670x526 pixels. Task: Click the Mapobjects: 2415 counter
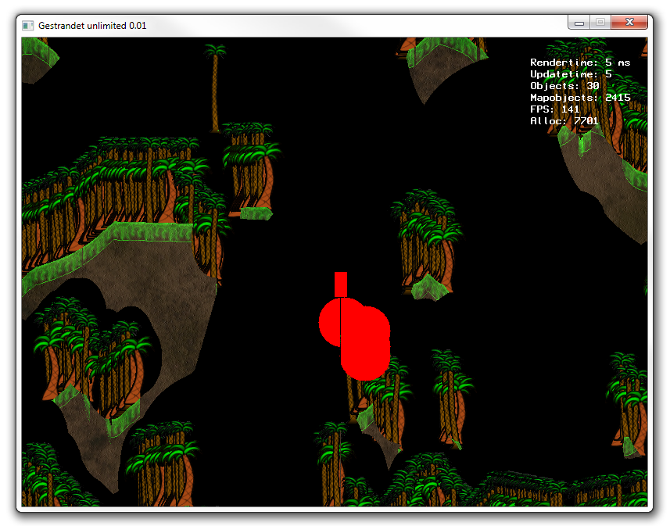tap(579, 98)
